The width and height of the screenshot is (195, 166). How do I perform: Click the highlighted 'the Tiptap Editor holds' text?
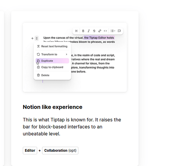click(99, 38)
